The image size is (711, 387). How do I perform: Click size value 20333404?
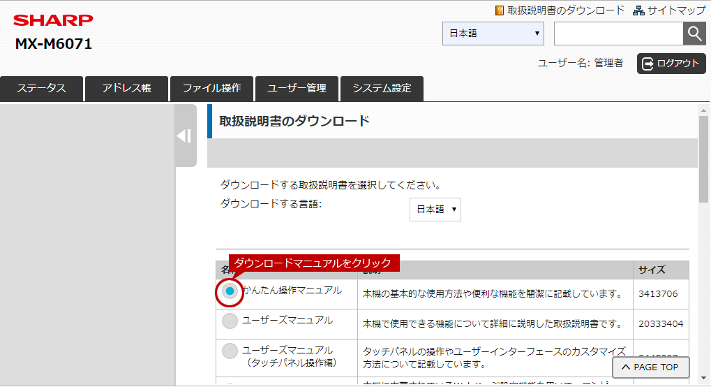(x=661, y=324)
